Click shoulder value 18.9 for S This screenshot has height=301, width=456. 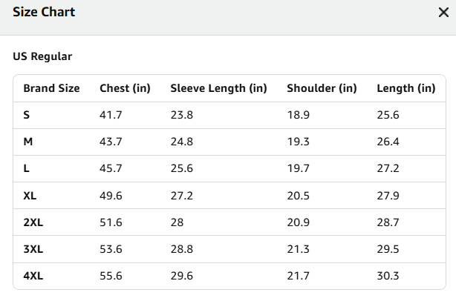click(x=299, y=115)
